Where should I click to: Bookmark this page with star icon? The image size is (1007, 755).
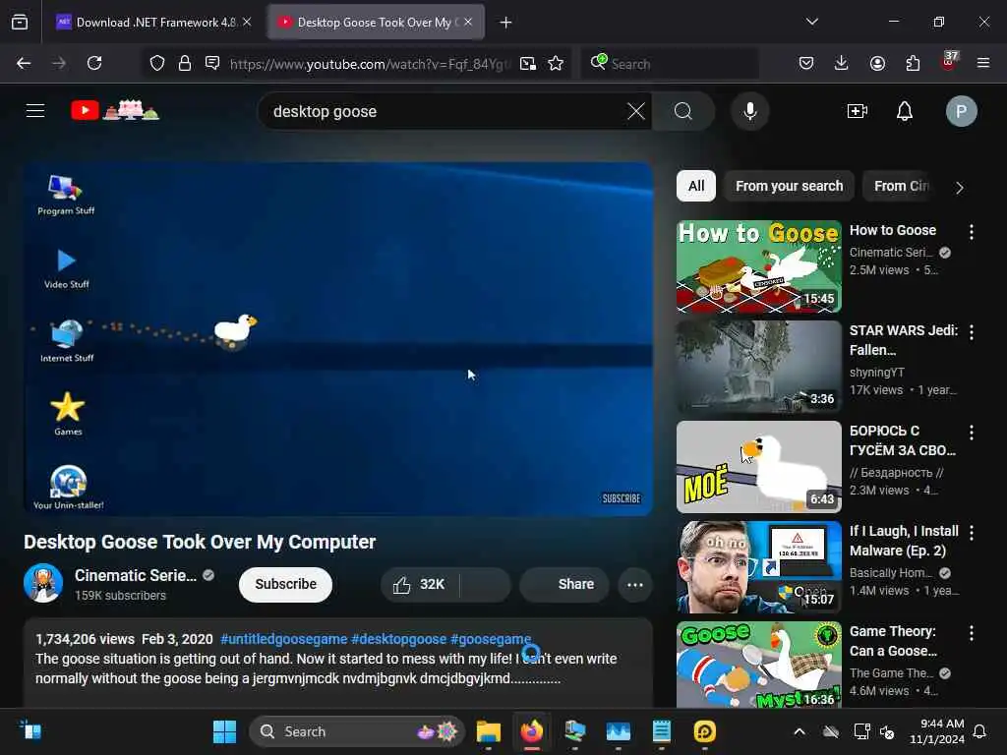click(556, 63)
